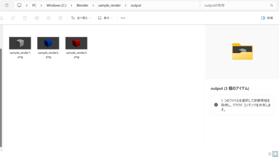
Task: Navigate to sample_render in the breadcrumb
Action: [109, 5]
